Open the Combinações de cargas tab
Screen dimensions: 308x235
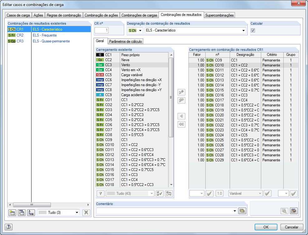click(139, 15)
